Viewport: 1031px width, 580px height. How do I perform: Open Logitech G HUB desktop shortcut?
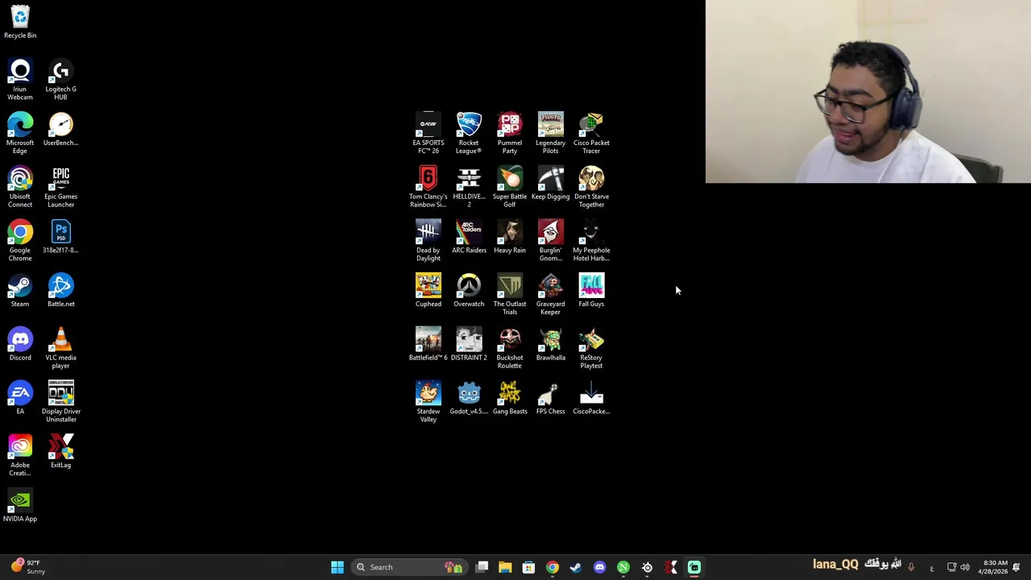coord(60,80)
